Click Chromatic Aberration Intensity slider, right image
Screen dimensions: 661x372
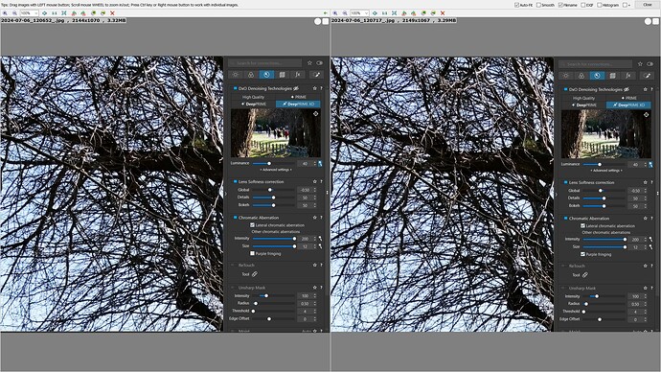604,239
